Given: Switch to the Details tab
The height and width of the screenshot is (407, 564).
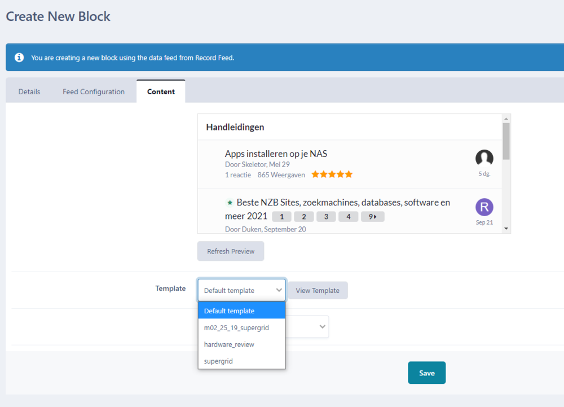Looking at the screenshot, I should (x=29, y=91).
